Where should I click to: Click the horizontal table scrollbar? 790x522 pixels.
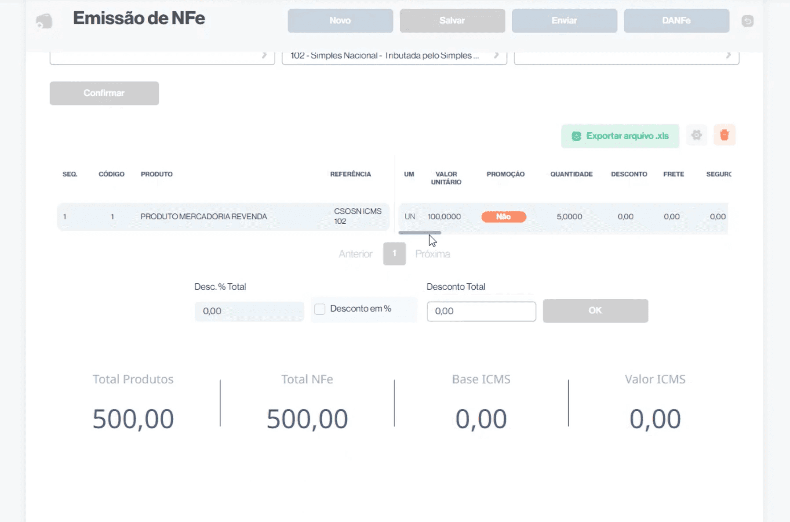click(420, 232)
